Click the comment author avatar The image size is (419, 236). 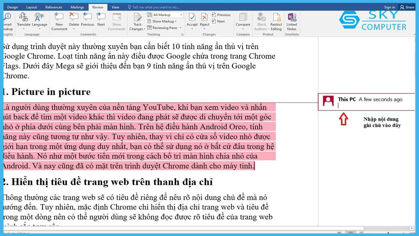coord(328,101)
